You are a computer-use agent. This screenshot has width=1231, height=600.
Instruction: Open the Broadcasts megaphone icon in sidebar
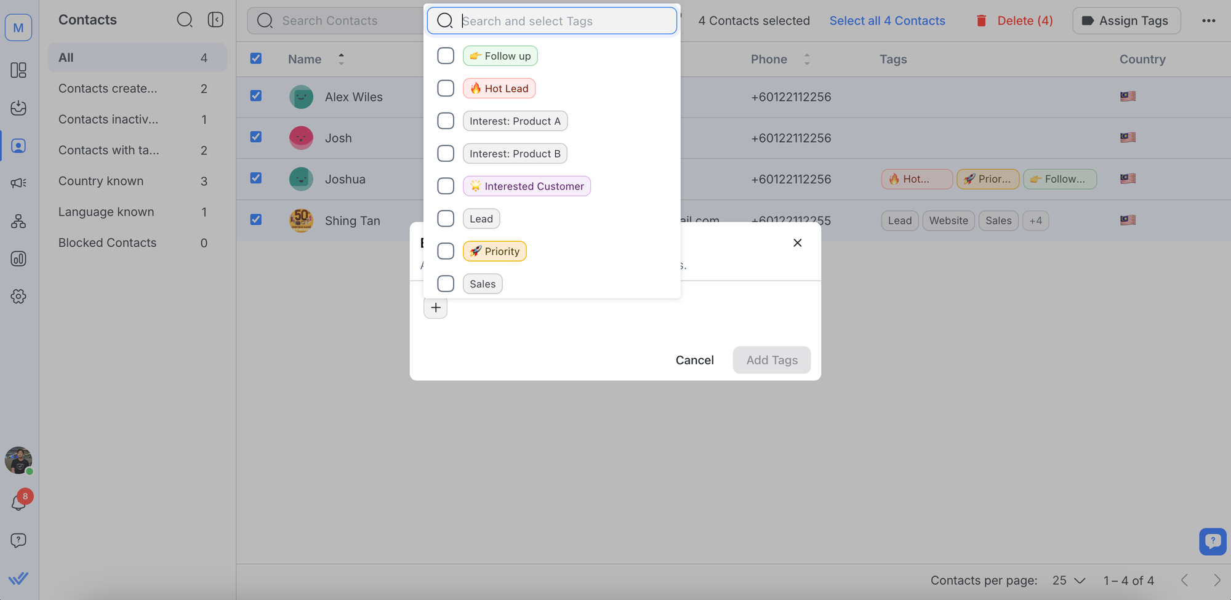coord(18,183)
